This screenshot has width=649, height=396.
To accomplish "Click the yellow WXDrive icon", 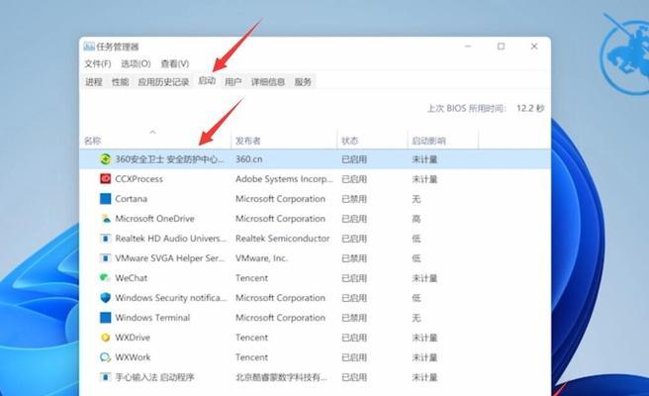I will pos(106,338).
